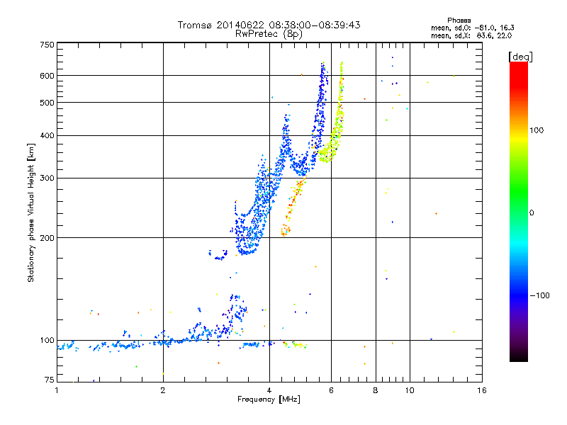Click the plot title 'Tromsø 20140622 08:38:00-08:39:43'

[269, 25]
